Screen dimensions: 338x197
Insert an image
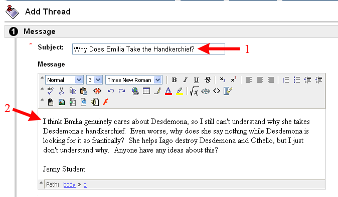pyautogui.click(x=62, y=102)
